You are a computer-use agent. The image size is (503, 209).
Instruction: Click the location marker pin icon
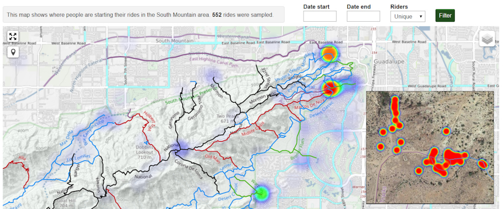click(13, 52)
